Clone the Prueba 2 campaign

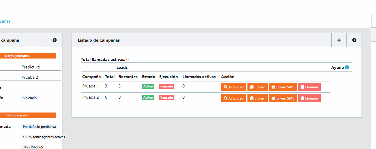[x=257, y=98]
